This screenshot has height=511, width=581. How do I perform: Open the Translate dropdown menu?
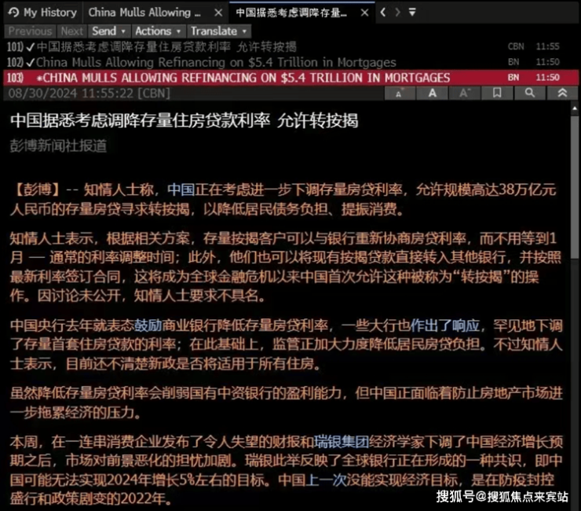click(219, 31)
